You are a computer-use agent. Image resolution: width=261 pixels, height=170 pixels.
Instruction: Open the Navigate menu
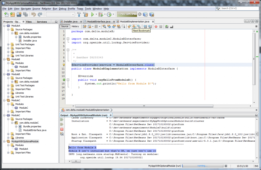[x=26, y=9]
